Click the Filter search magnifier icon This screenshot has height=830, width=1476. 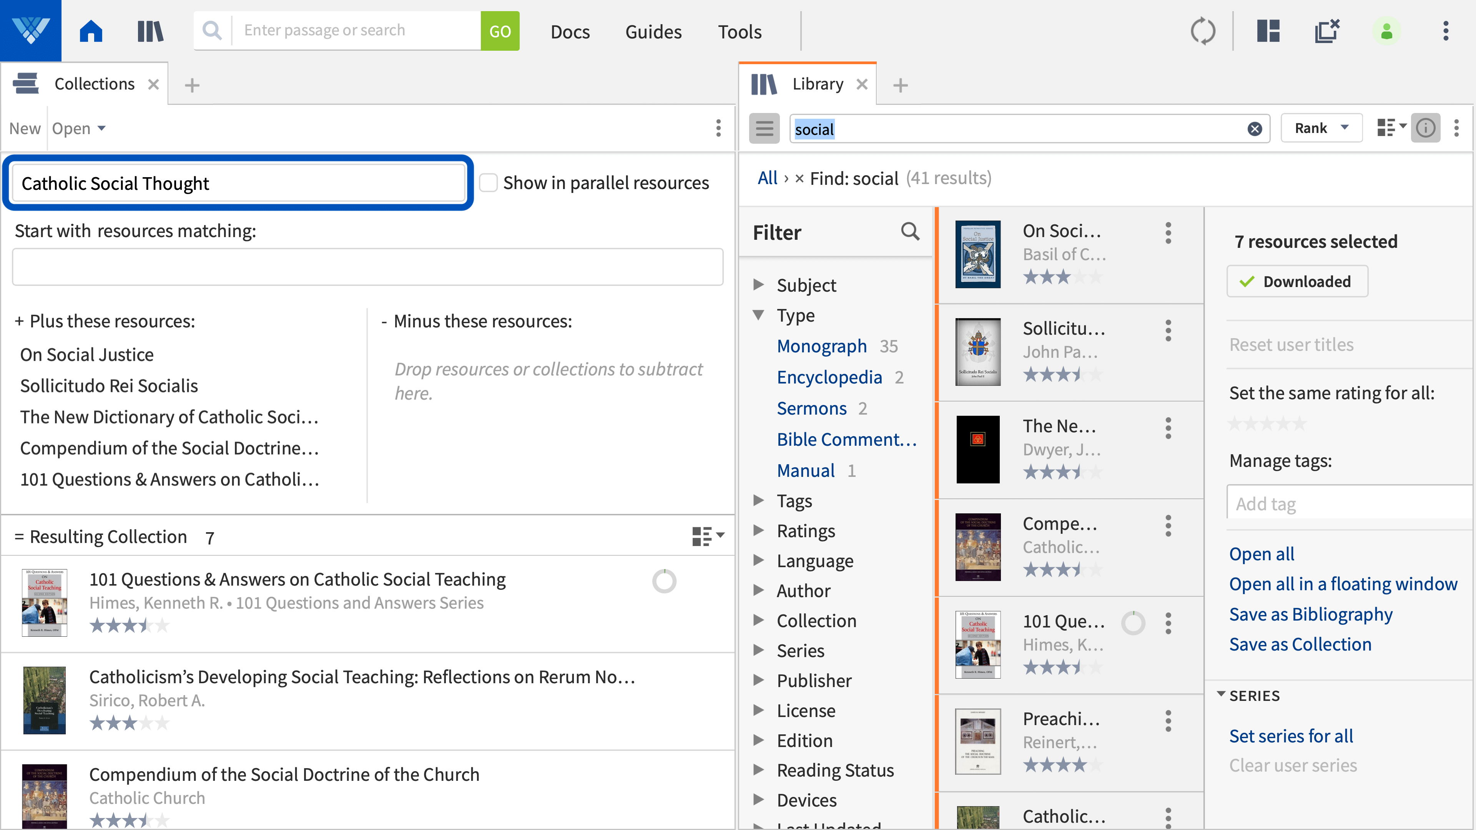click(x=910, y=231)
